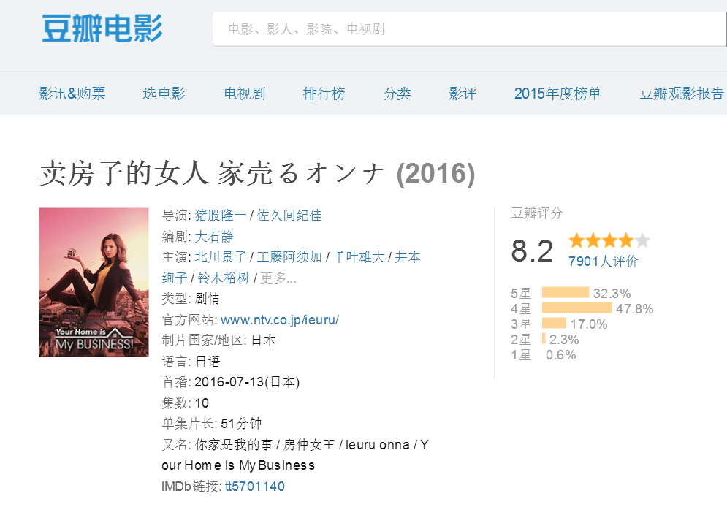Open director 猪股隆一 page
This screenshot has height=507, width=727.
(x=220, y=216)
